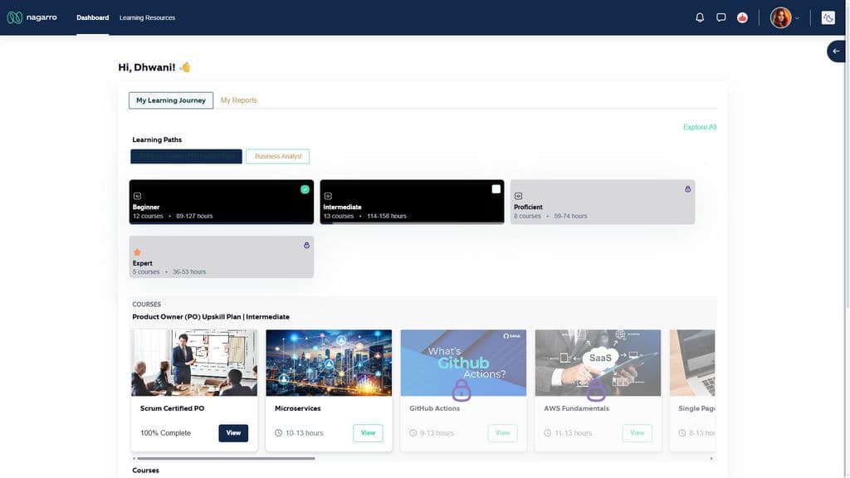
Task: Click the courses horizontal scrollbar
Action: tap(226, 458)
